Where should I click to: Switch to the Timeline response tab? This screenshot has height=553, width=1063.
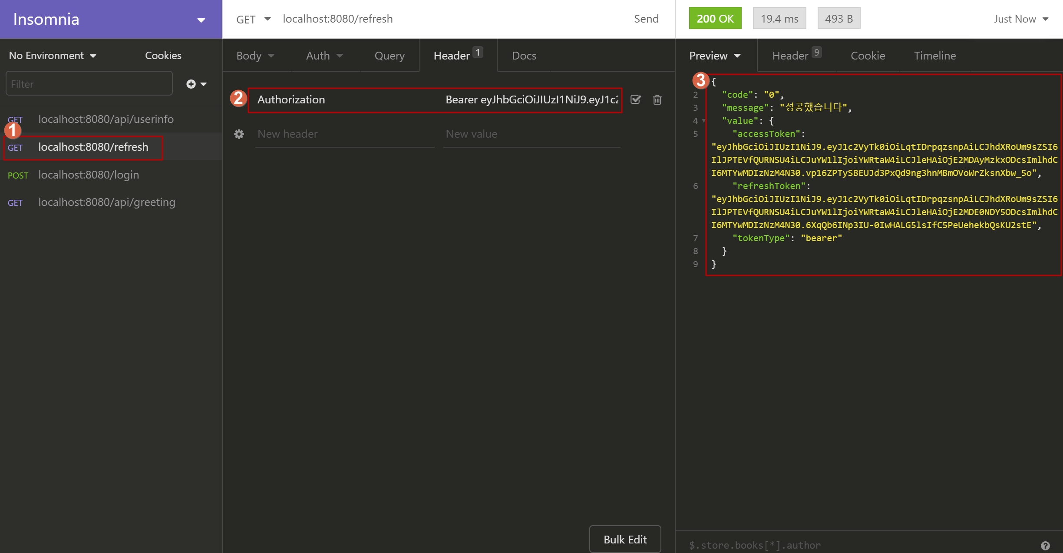(934, 55)
